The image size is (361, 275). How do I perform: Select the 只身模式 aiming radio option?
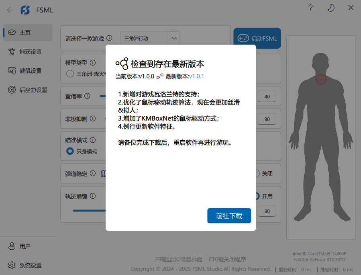(70, 151)
